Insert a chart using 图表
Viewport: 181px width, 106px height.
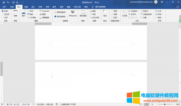(42, 14)
